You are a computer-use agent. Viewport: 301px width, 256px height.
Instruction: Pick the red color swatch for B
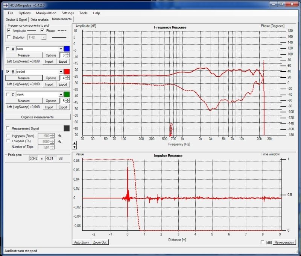[67, 71]
